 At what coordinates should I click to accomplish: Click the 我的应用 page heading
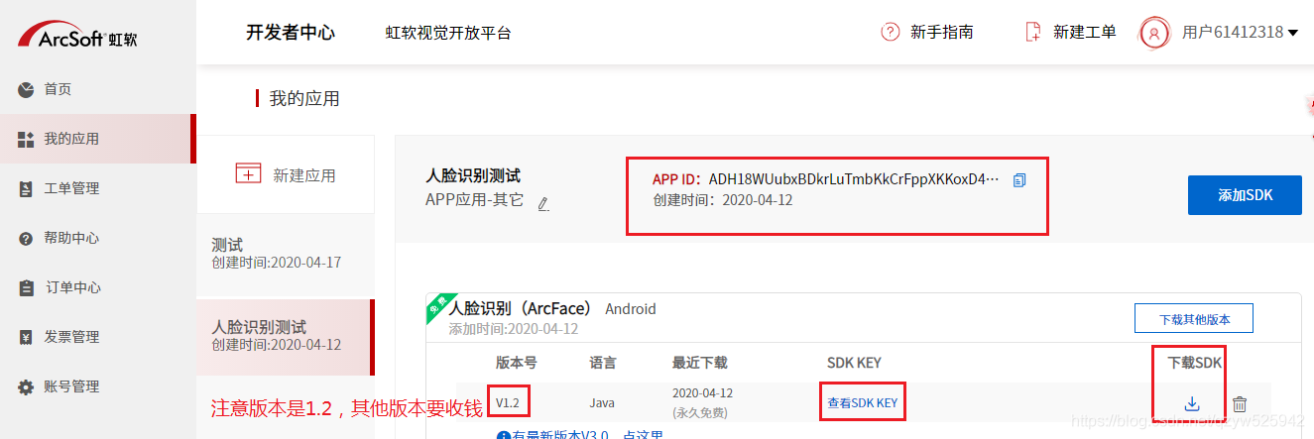coord(304,98)
